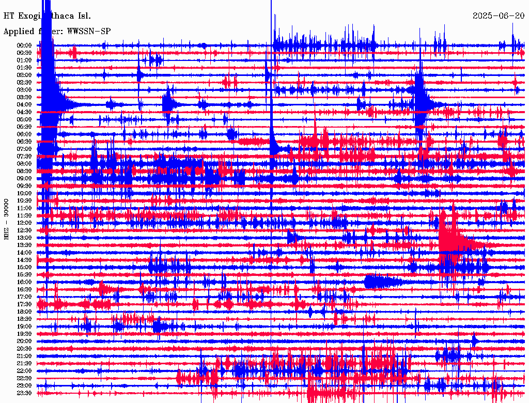The image size is (529, 403).
Task: Select the 16:30 time label
Action: tap(24, 289)
